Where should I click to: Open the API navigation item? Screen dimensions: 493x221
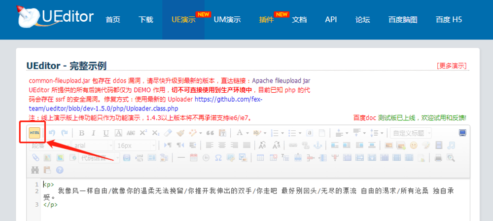coord(331,20)
